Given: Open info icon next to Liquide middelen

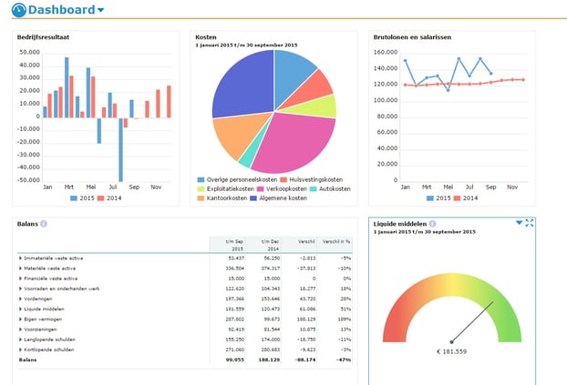Looking at the screenshot, I should point(432,224).
